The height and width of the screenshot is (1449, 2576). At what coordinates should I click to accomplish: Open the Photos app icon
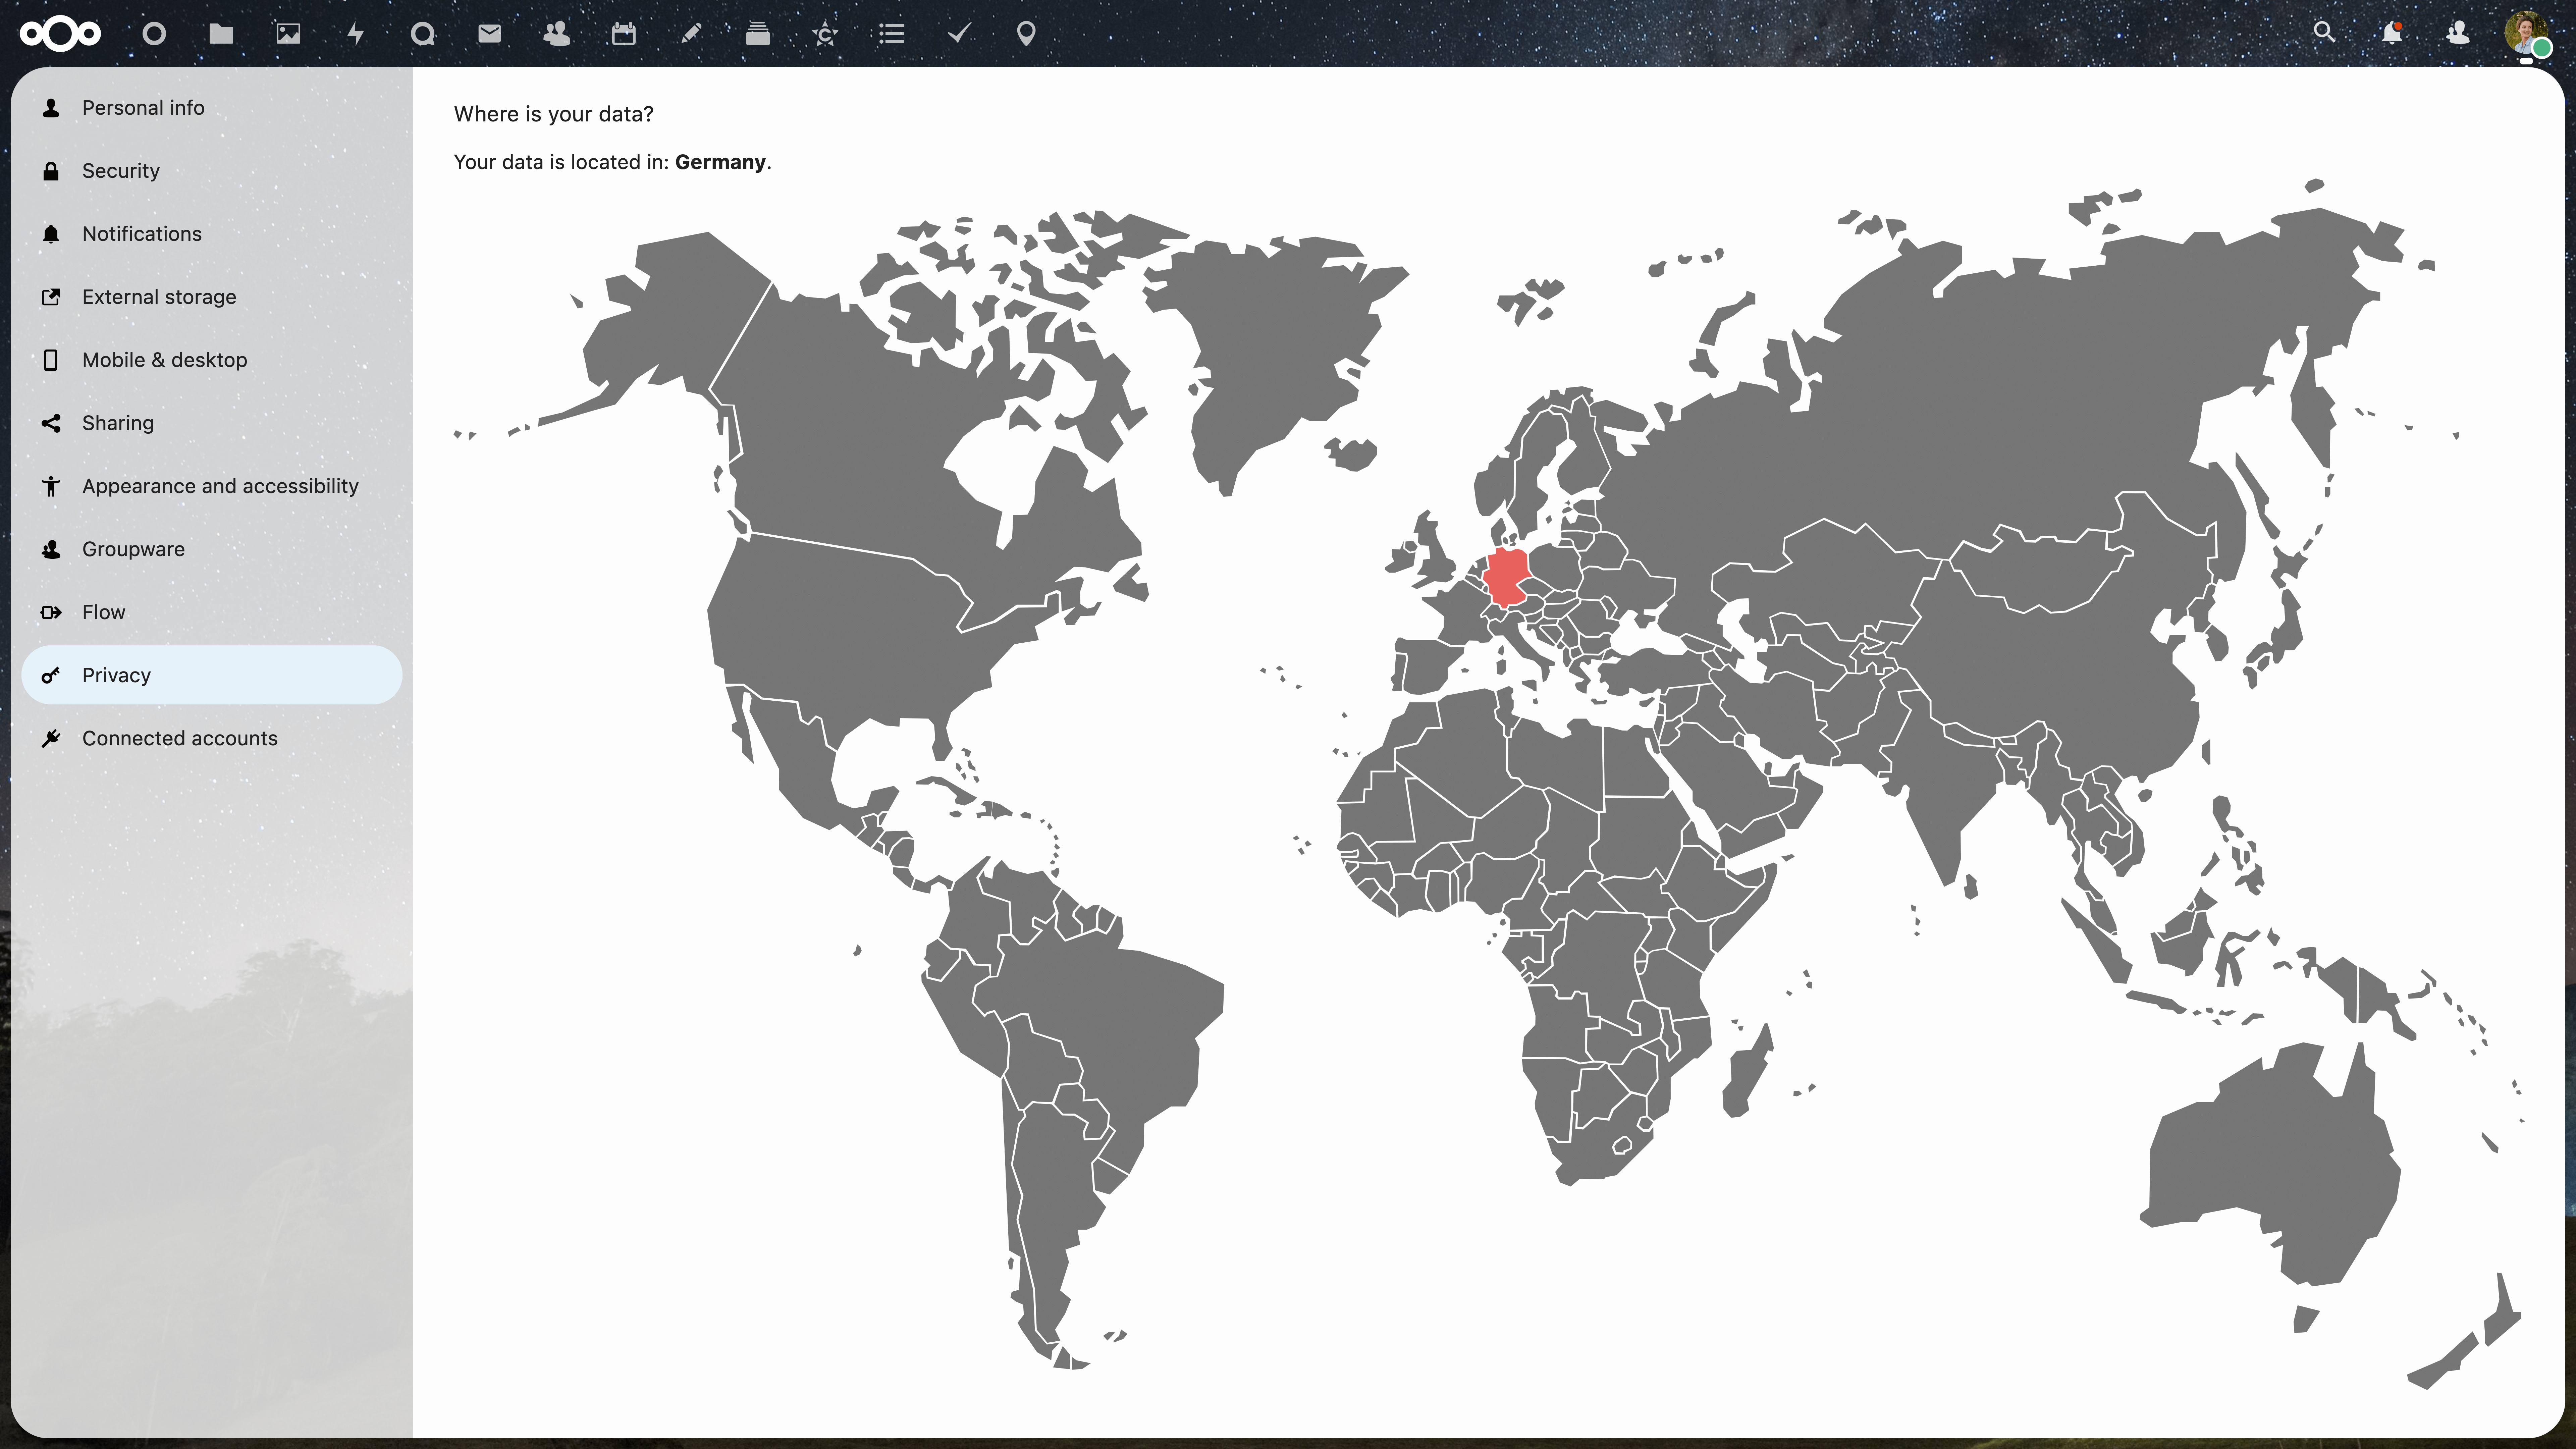(x=288, y=34)
